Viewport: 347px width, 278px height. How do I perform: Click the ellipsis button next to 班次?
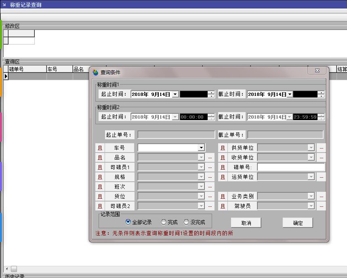pos(210,187)
